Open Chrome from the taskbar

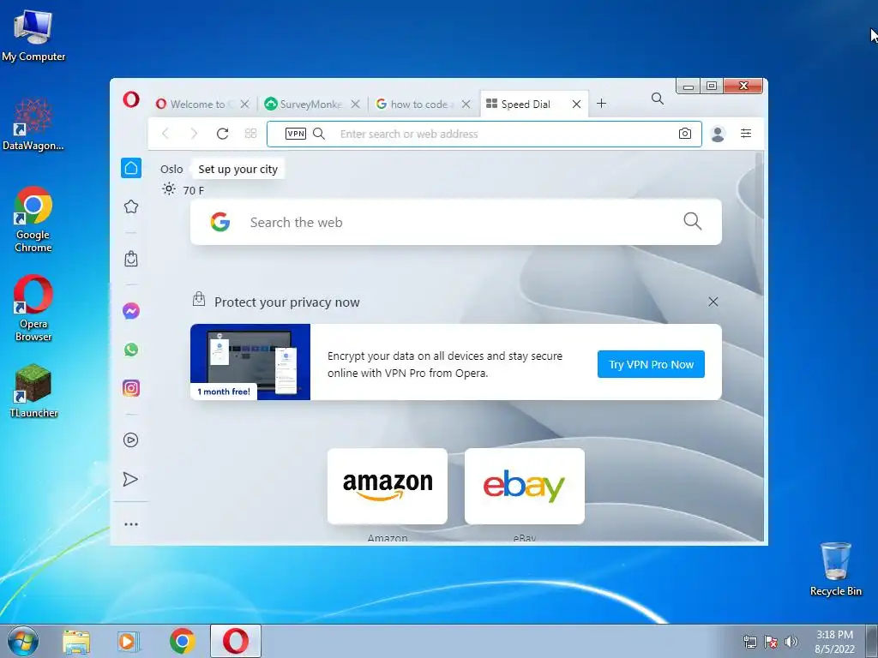point(182,641)
